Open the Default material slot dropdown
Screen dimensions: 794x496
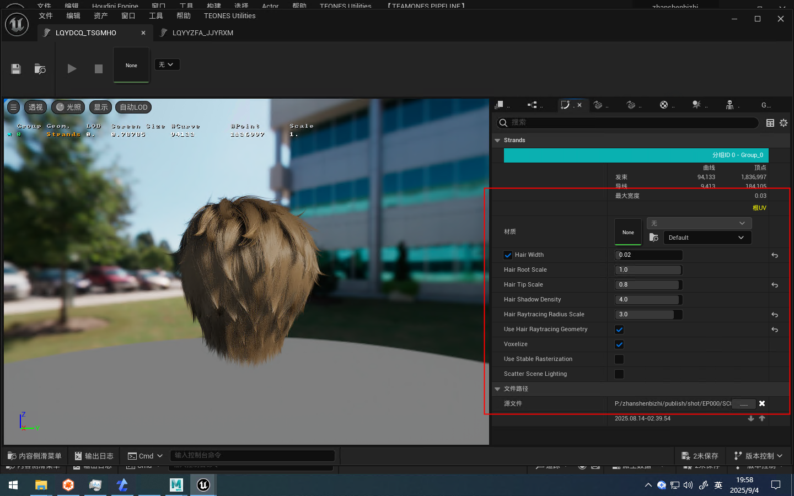(x=707, y=238)
